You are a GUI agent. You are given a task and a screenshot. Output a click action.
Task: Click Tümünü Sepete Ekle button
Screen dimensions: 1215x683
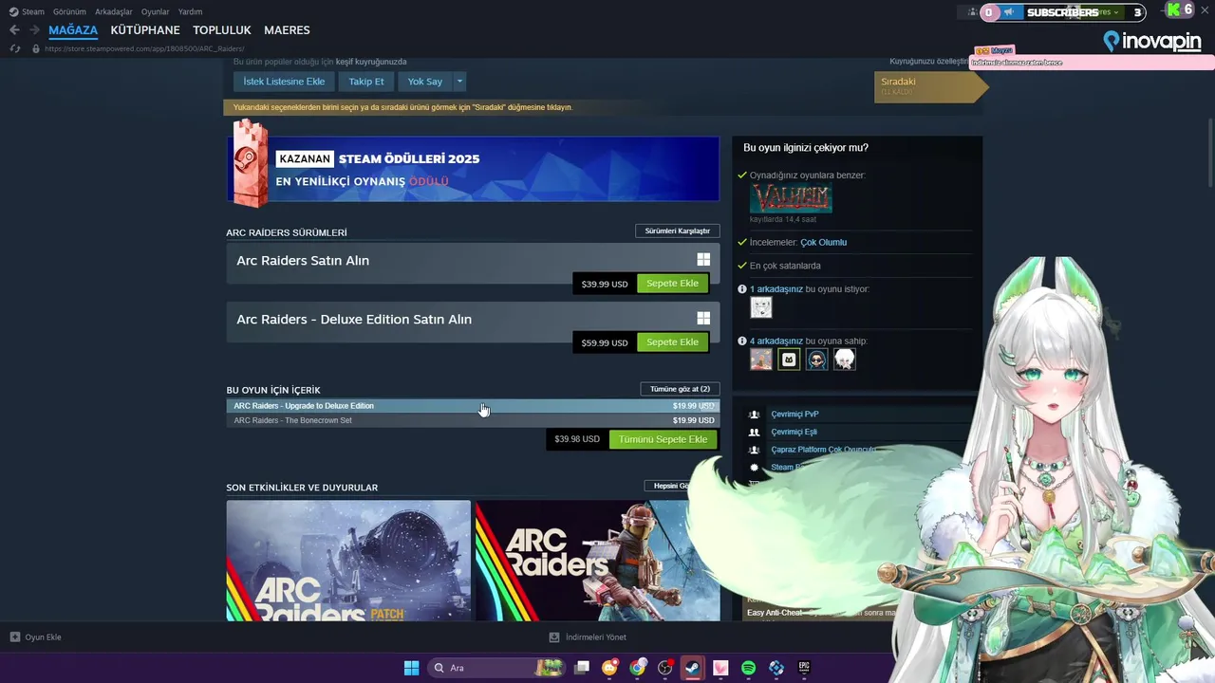(663, 439)
